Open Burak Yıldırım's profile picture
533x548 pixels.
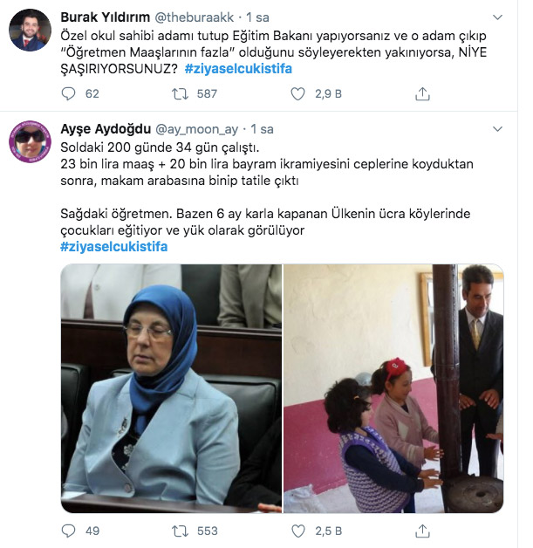click(x=30, y=30)
